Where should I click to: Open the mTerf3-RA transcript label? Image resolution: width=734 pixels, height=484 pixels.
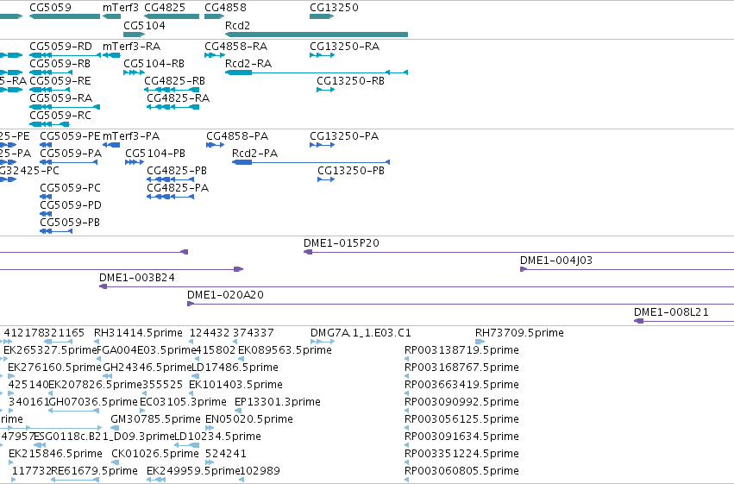tap(132, 47)
